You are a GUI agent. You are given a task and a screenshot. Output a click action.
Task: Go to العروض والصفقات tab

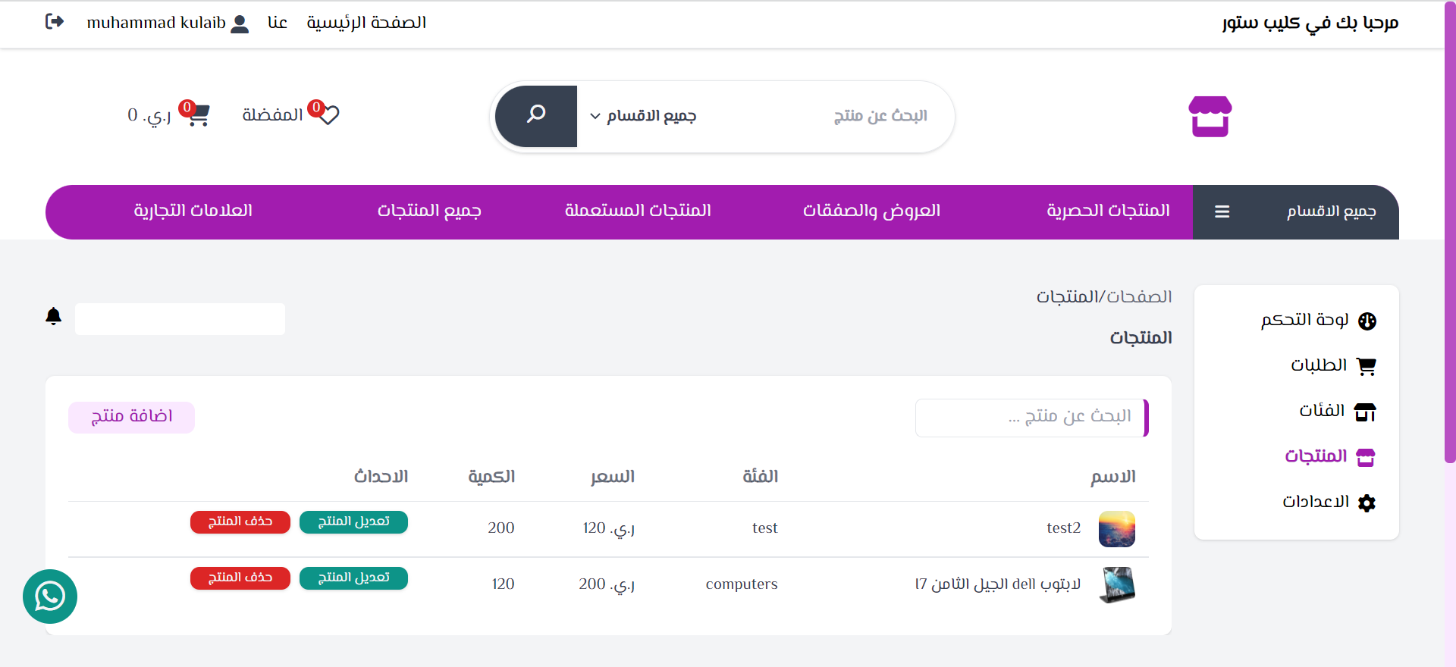tap(871, 211)
